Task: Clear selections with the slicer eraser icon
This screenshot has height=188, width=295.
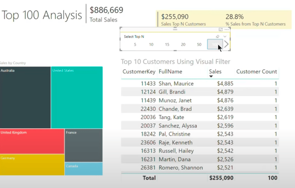Action: click(x=217, y=37)
